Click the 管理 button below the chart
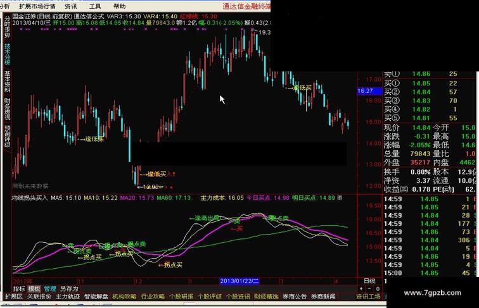This screenshot has width=479, height=308. point(50,288)
